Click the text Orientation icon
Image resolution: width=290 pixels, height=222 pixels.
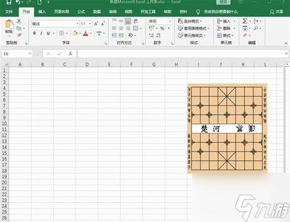click(x=131, y=36)
